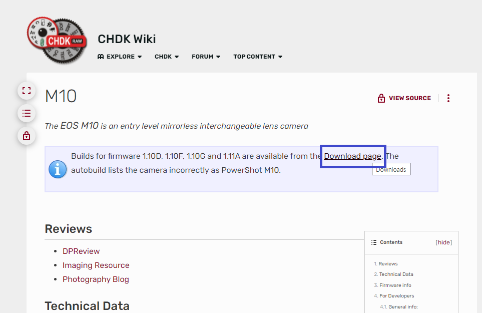Expand the Forum navigation dropdown
Screen dimensions: 482x313
206,57
